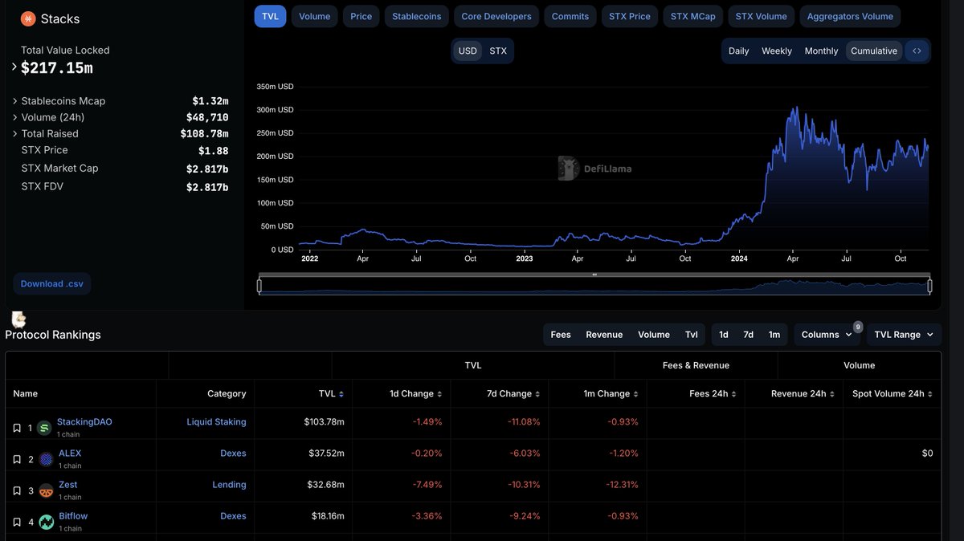Toggle the Stablecoins chart metric
Screen dimensions: 964x541
point(416,16)
